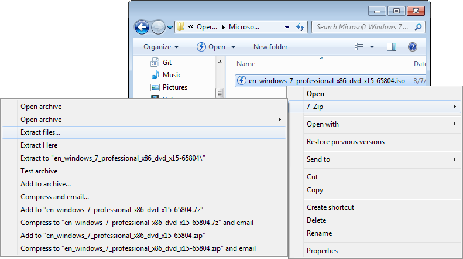This screenshot has height=259, width=463.
Task: Click the Refresh icon next to the address bar
Action: point(301,27)
